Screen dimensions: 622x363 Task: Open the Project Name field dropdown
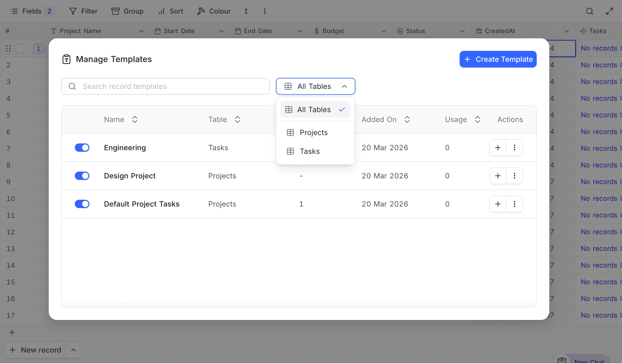[x=142, y=31]
